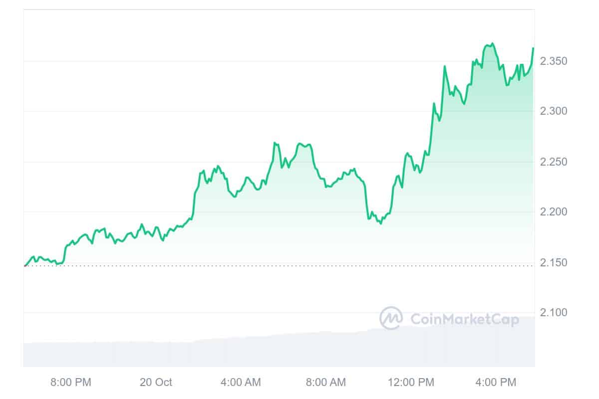Click the 2.150 price axis label
The width and height of the screenshot is (599, 399).
(x=553, y=263)
